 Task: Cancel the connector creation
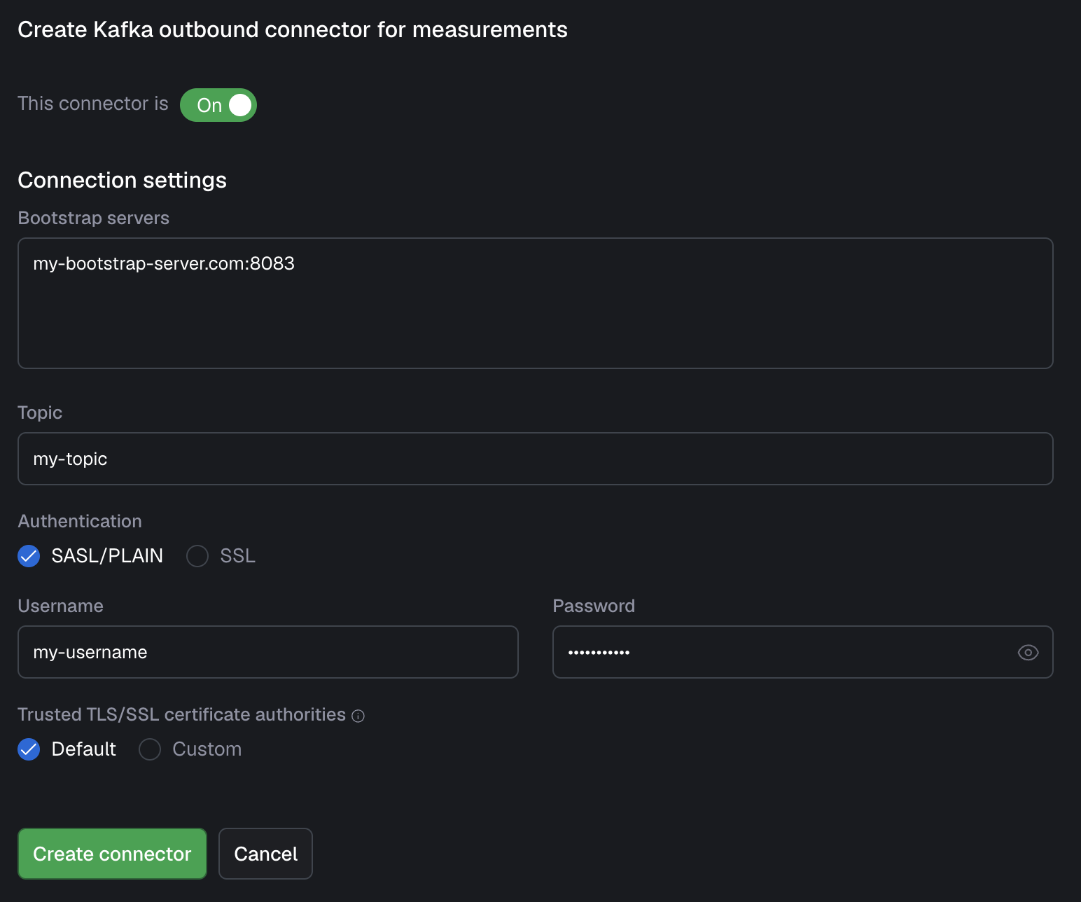click(x=265, y=854)
